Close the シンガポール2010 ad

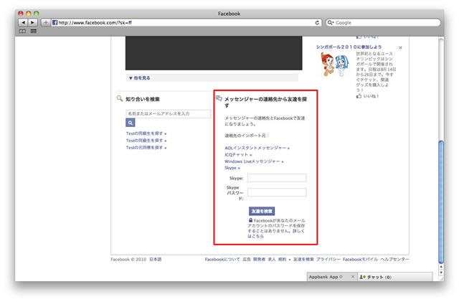click(x=400, y=47)
